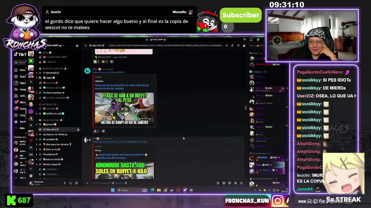Image resolution: width=371 pixels, height=208 pixels.
Task: Play the FEKAS buffet video thumbnail
Action: (x=124, y=109)
